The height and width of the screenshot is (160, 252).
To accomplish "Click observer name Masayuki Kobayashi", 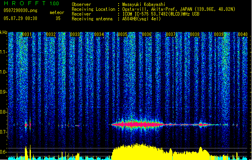I will (x=144, y=4).
